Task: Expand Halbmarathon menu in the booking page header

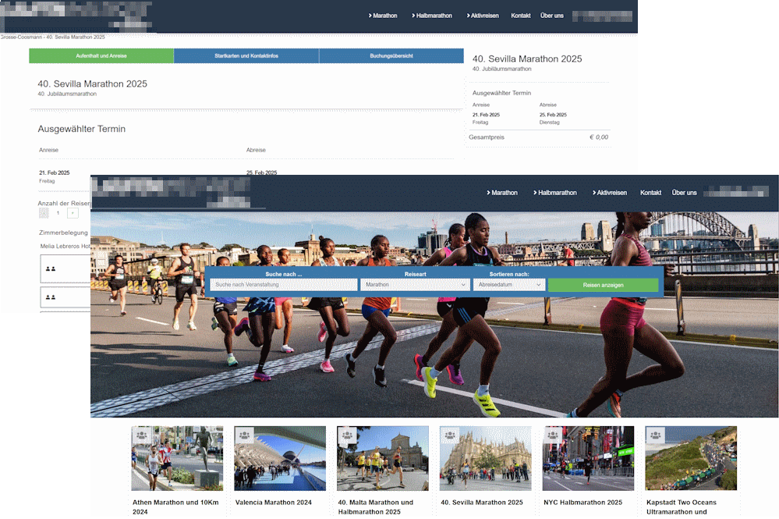Action: [432, 16]
